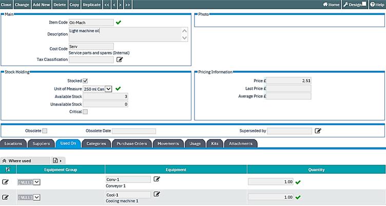Viewport: 386px width, 206px height.
Task: Tick the Obsolete checkbox
Action: point(45,131)
